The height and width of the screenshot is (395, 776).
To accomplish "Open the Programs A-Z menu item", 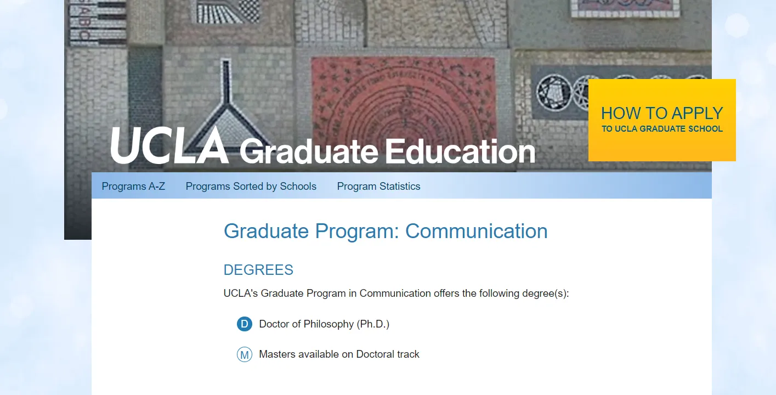I will (133, 187).
